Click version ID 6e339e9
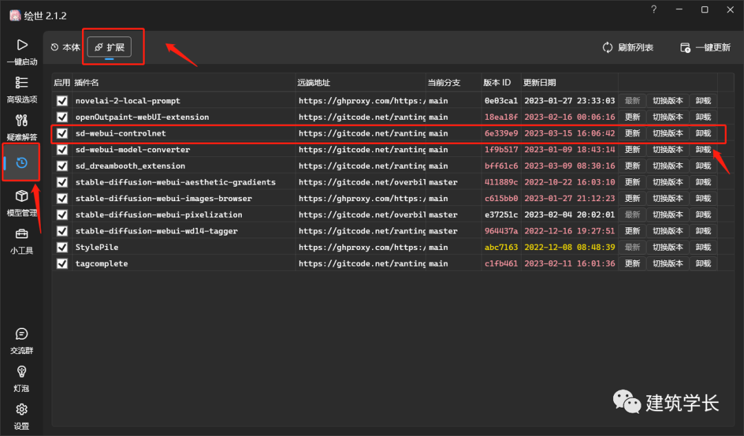The height and width of the screenshot is (436, 744). (501, 134)
